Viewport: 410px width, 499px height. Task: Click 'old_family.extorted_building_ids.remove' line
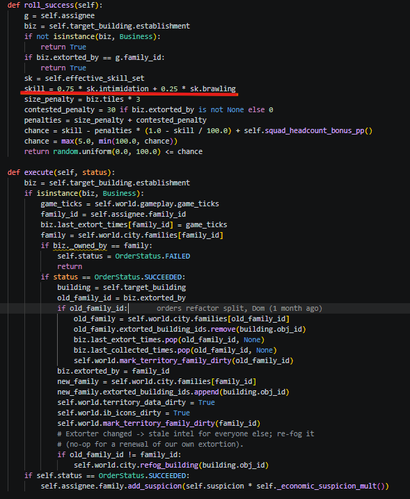(190, 329)
